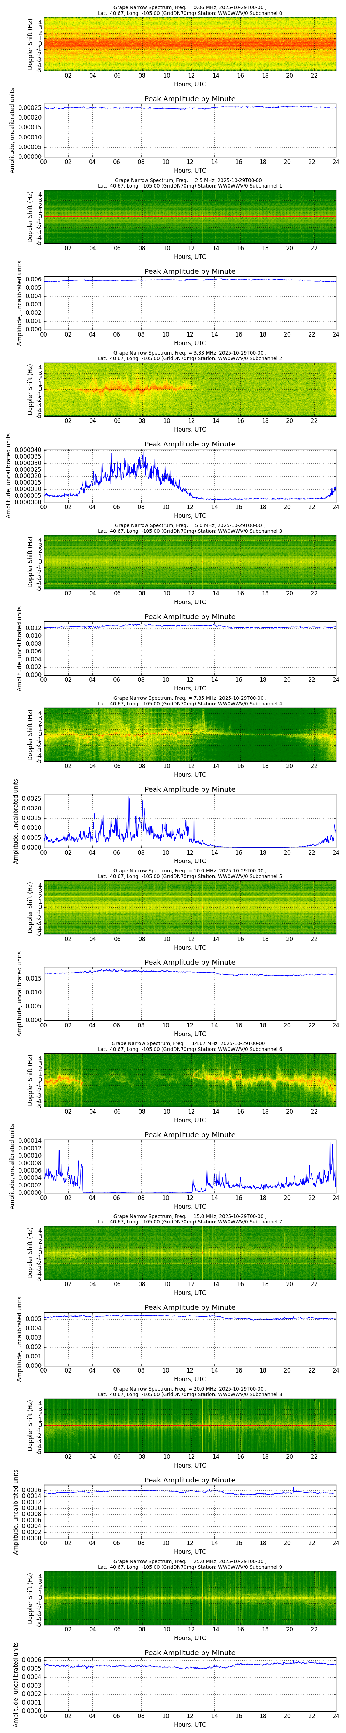
Task: Click the amplitude line plot below 7.85 MHz spectrogram
Action: point(190,821)
